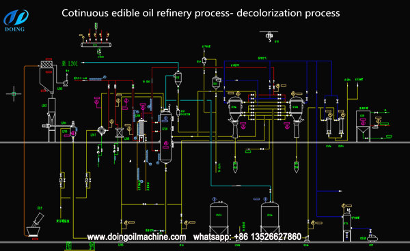Click the magenta instrument left of yellow pipe loop
The image size is (410, 251).
tap(97, 102)
